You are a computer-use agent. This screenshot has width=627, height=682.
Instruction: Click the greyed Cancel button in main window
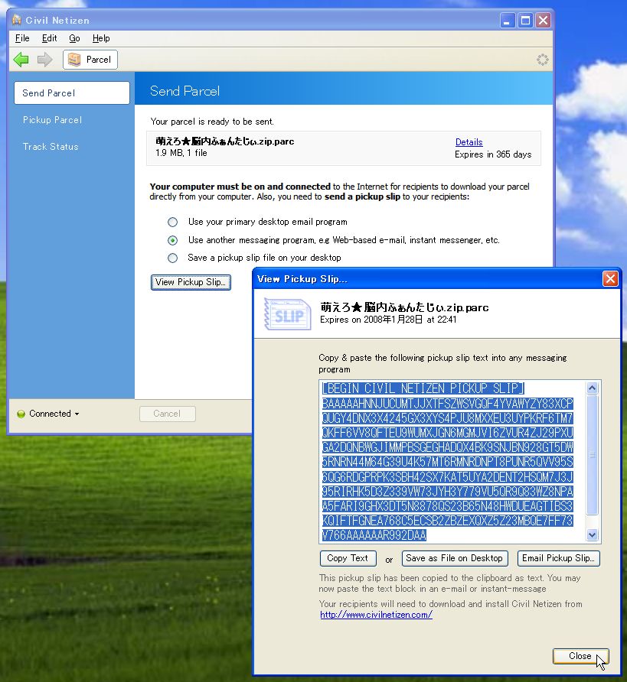pyautogui.click(x=167, y=414)
